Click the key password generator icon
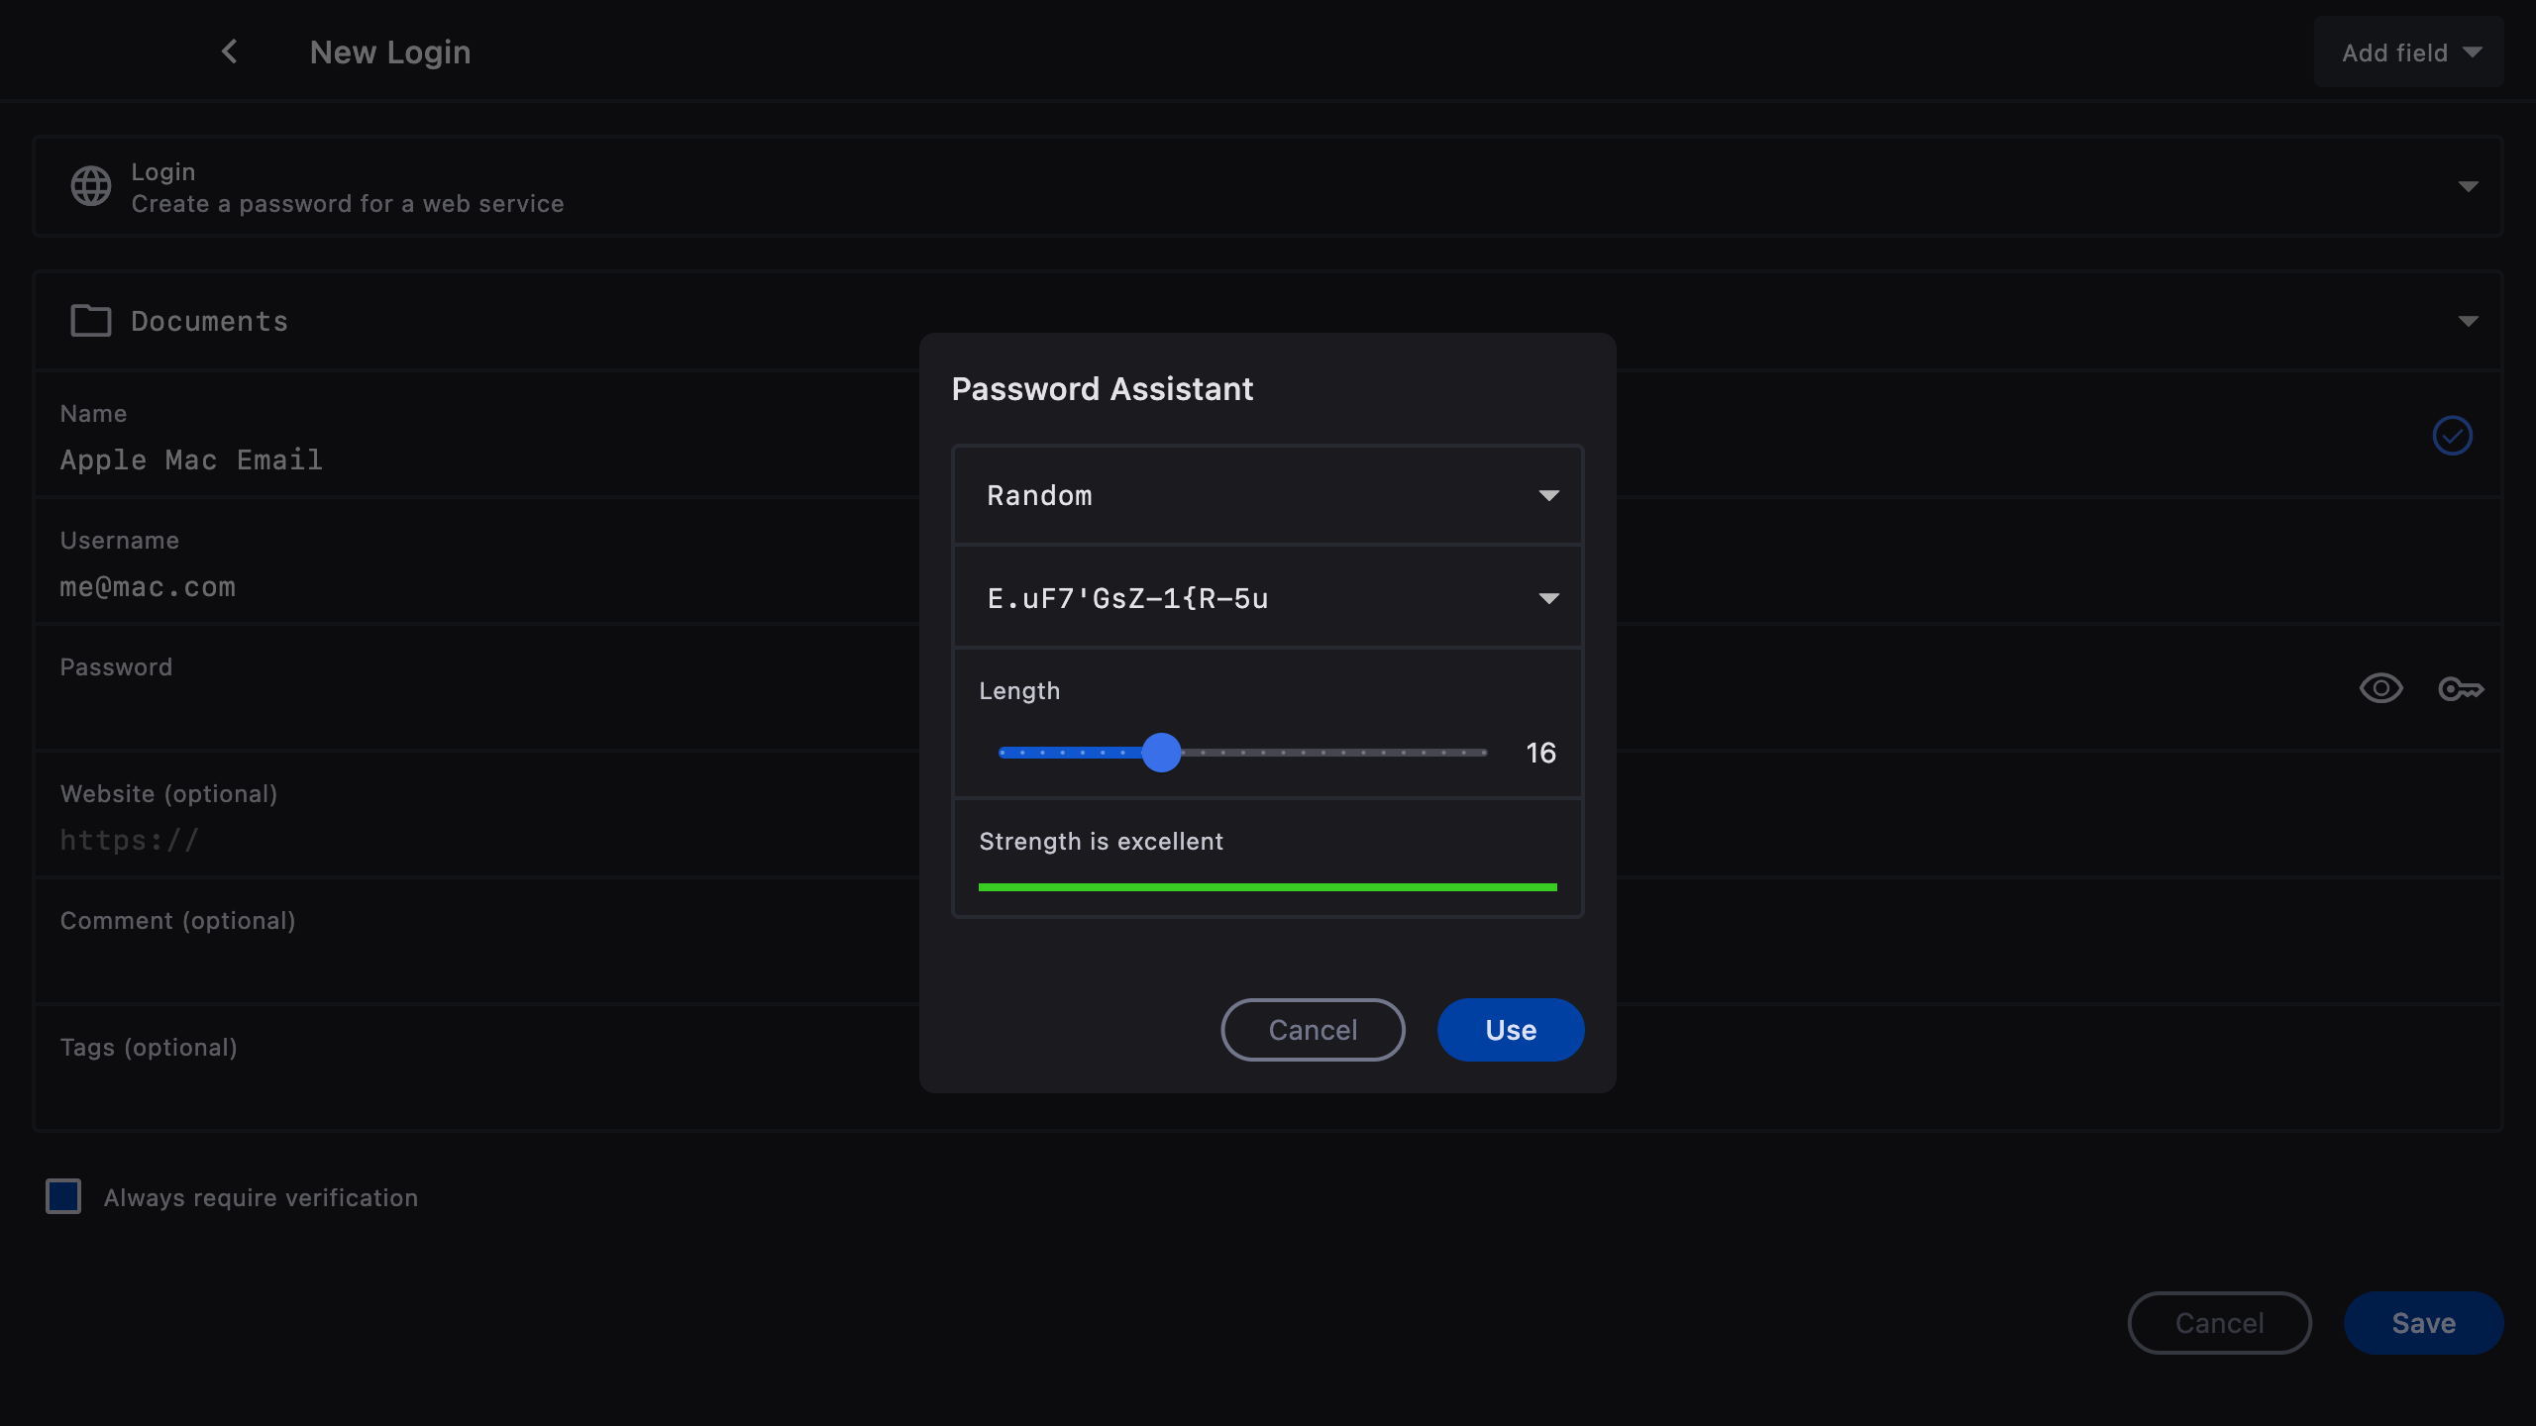This screenshot has height=1426, width=2536. 2461,689
